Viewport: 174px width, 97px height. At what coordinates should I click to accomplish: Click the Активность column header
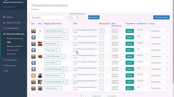(x=142, y=23)
